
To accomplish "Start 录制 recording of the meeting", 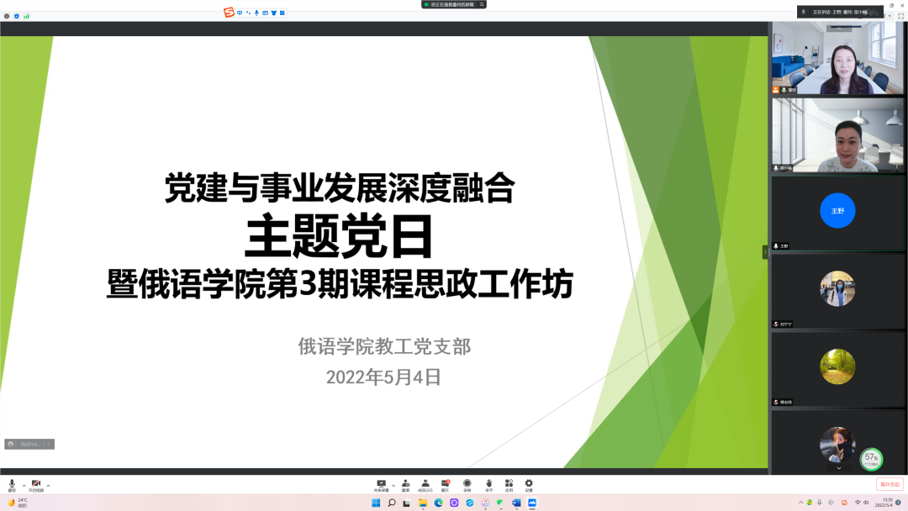I will [467, 484].
